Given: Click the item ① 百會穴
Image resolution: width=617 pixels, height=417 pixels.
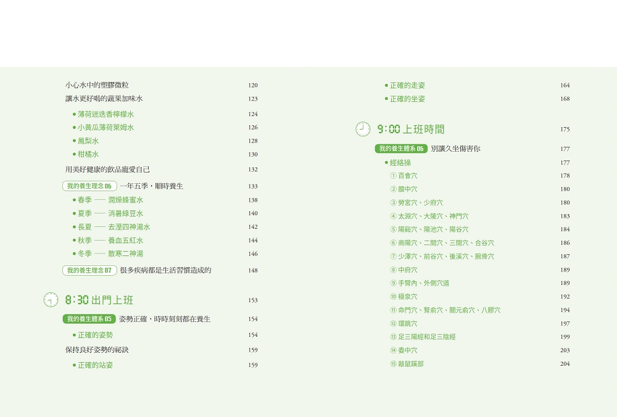Looking at the screenshot, I should pyautogui.click(x=404, y=176).
